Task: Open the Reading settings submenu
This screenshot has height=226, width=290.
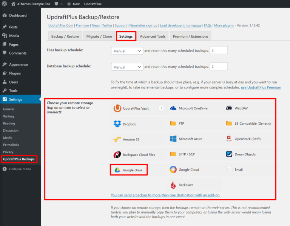Action: (x=9, y=123)
